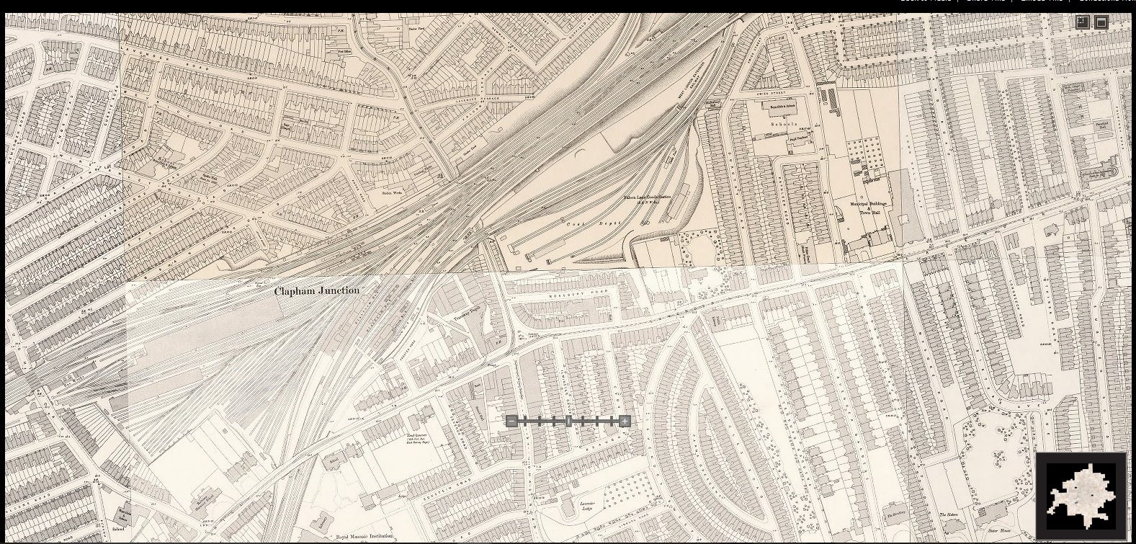The width and height of the screenshot is (1136, 544).
Task: Click the Municipal Buildings Town Hall label
Action: pos(869,208)
